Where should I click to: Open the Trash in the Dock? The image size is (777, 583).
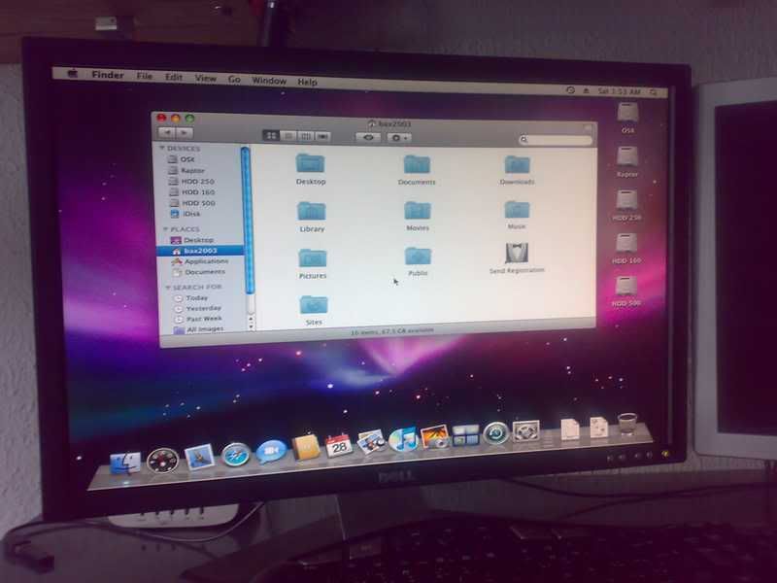[627, 424]
